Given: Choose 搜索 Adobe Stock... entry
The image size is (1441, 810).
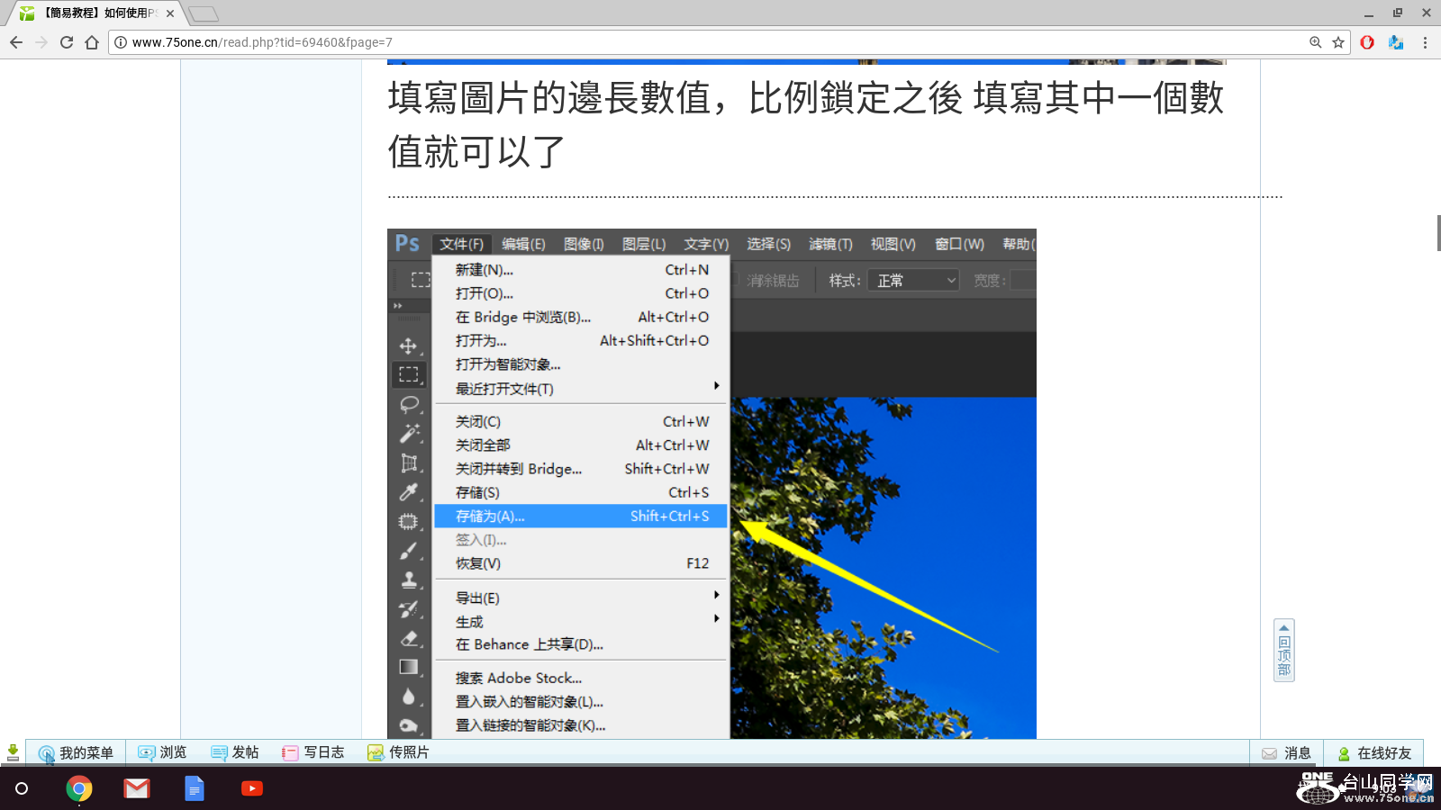Looking at the screenshot, I should (581, 678).
